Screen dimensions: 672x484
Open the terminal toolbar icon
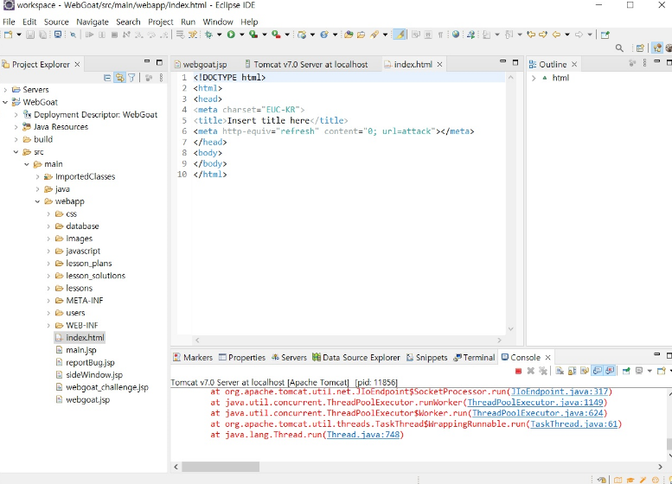click(x=57, y=35)
